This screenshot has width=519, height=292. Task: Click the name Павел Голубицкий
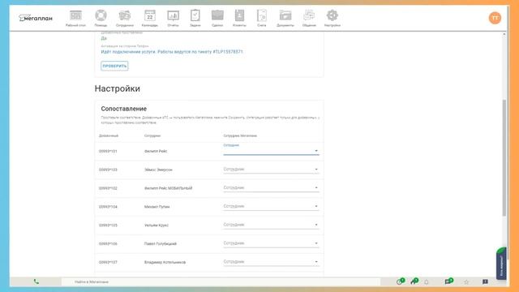[x=161, y=244]
